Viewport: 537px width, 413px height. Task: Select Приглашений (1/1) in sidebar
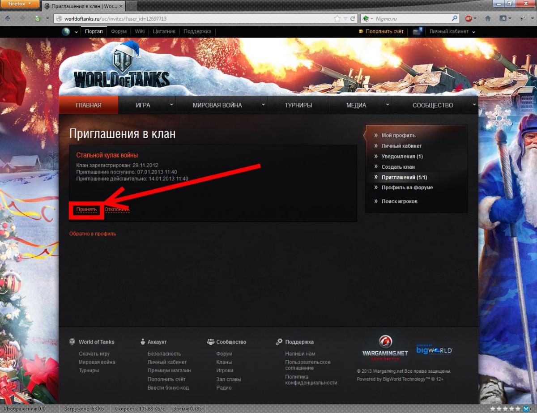click(x=404, y=177)
